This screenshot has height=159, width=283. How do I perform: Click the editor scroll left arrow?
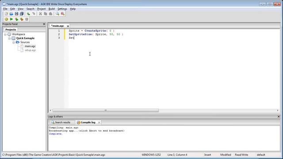[x=50, y=110]
